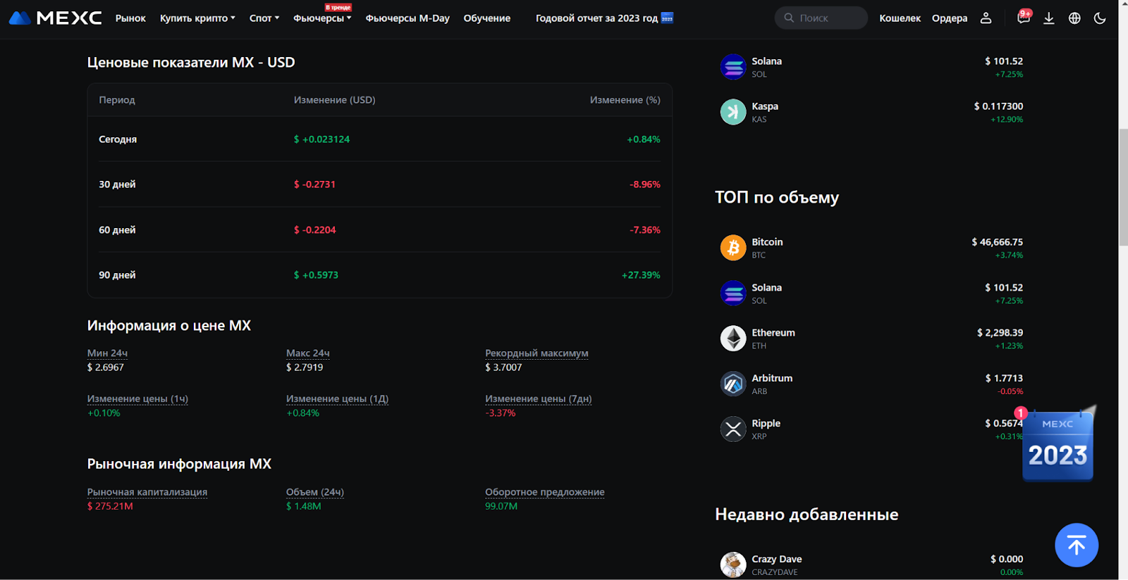
Task: Click the Bitcoin price $ 46,666.75
Action: tap(997, 242)
